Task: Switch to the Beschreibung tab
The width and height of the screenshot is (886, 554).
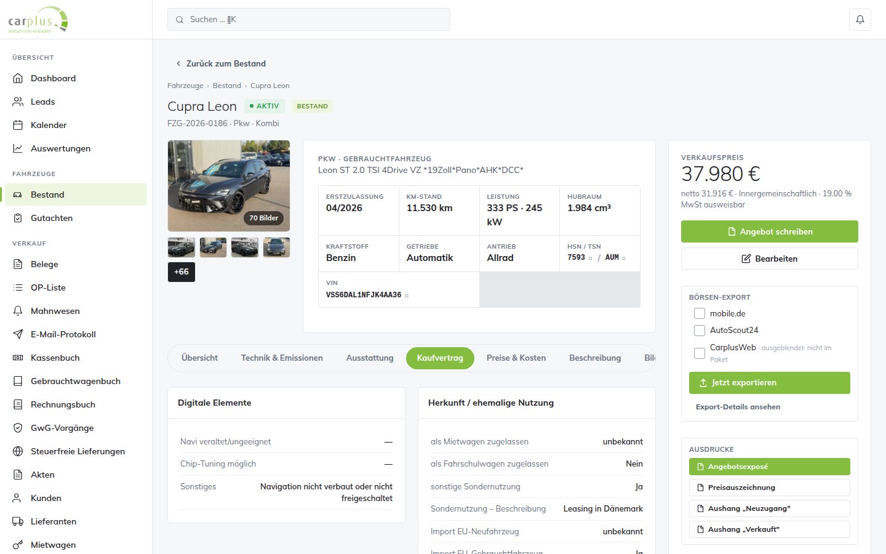Action: point(595,358)
